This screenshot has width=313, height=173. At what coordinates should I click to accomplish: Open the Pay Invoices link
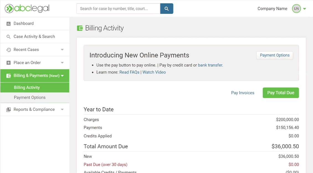pos(243,93)
